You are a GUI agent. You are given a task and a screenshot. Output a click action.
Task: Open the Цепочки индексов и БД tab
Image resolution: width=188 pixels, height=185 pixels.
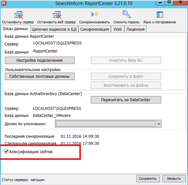(54, 29)
